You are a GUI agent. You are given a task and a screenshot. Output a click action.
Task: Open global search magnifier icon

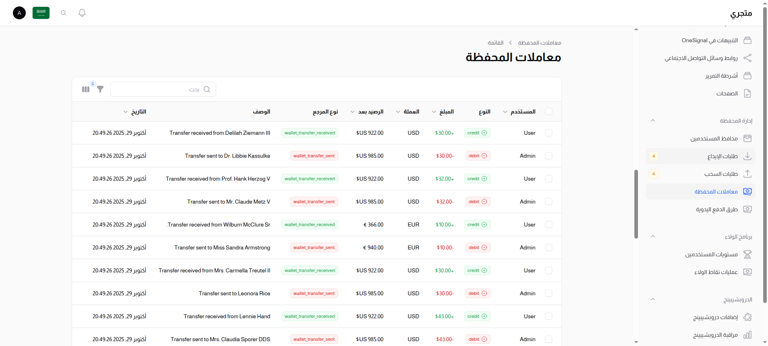pyautogui.click(x=64, y=13)
